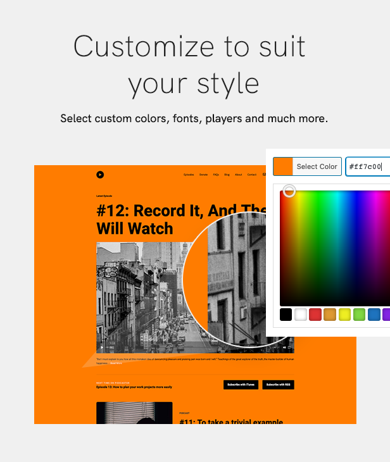
Task: Click the video volume icon
Action: 283,347
